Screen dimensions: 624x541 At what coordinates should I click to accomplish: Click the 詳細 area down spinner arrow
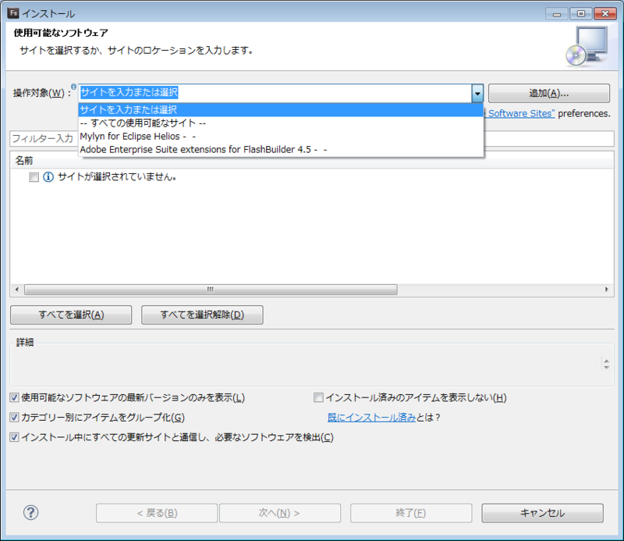point(607,367)
